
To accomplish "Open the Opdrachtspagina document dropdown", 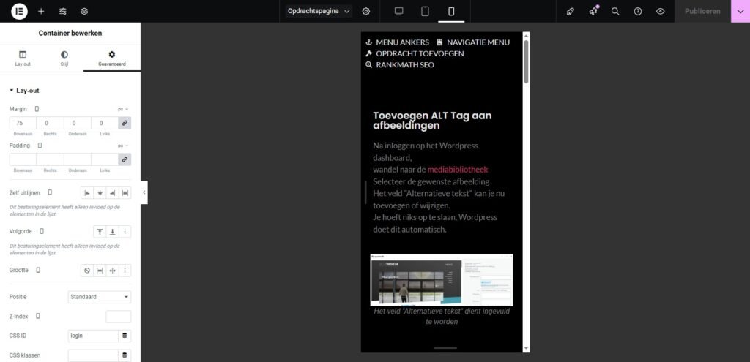I will tap(319, 11).
